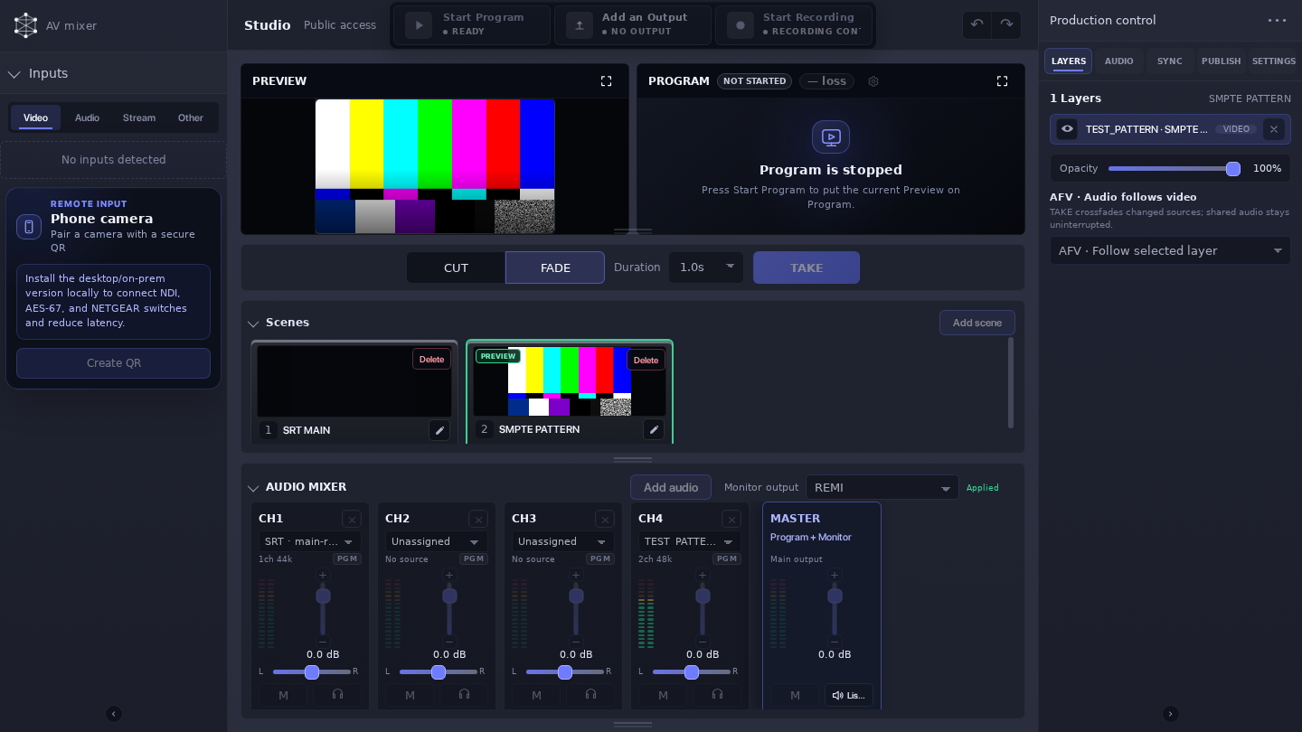
Task: Collapse the left inputs sidebar
Action: (x=114, y=714)
